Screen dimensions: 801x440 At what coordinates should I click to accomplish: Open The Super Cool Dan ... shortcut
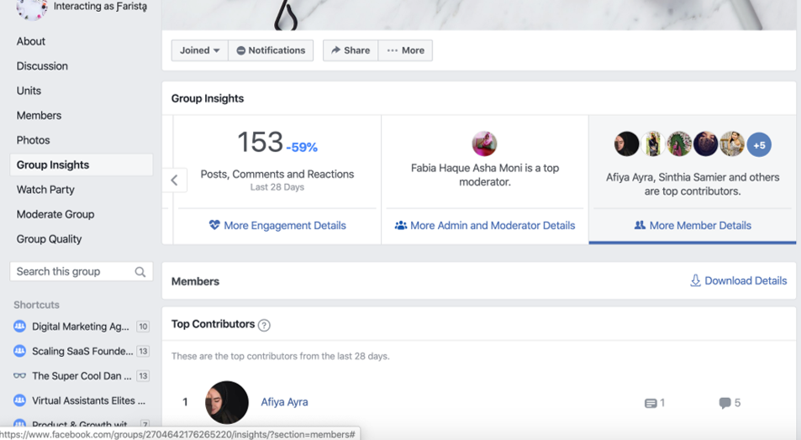(x=82, y=376)
